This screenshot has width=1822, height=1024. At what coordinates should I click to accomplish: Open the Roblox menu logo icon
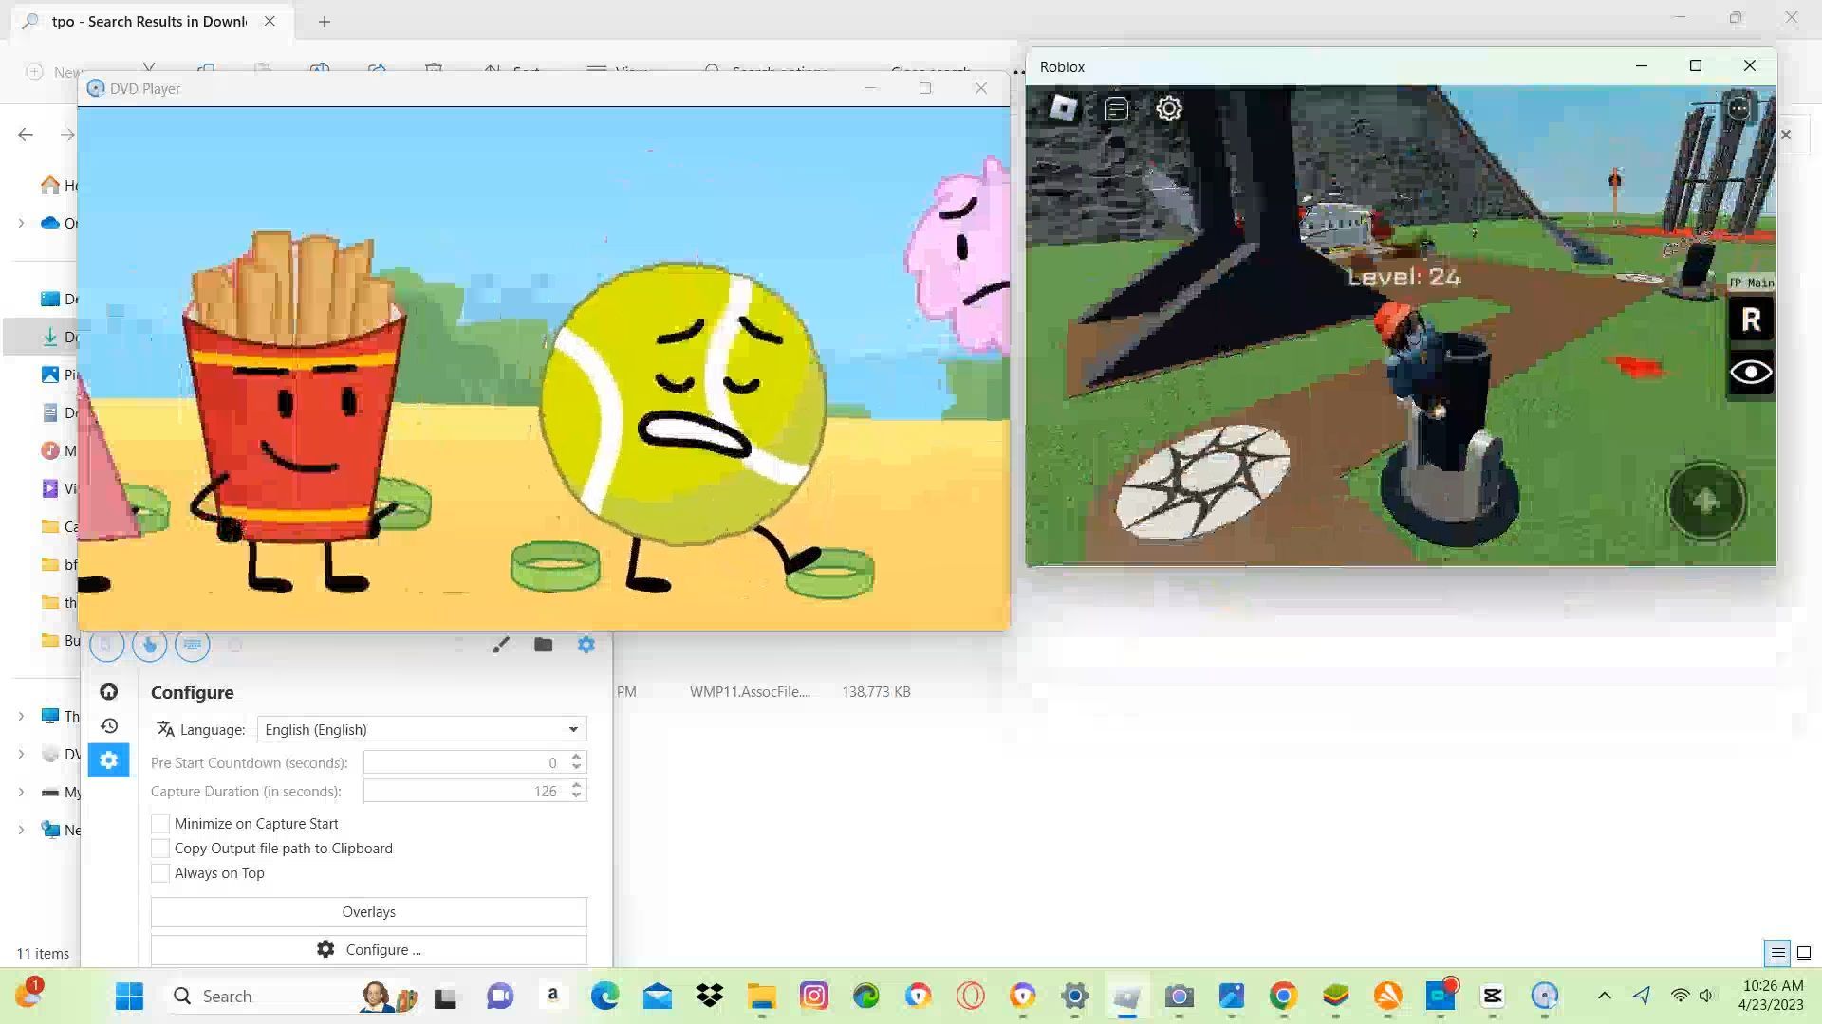click(x=1063, y=108)
